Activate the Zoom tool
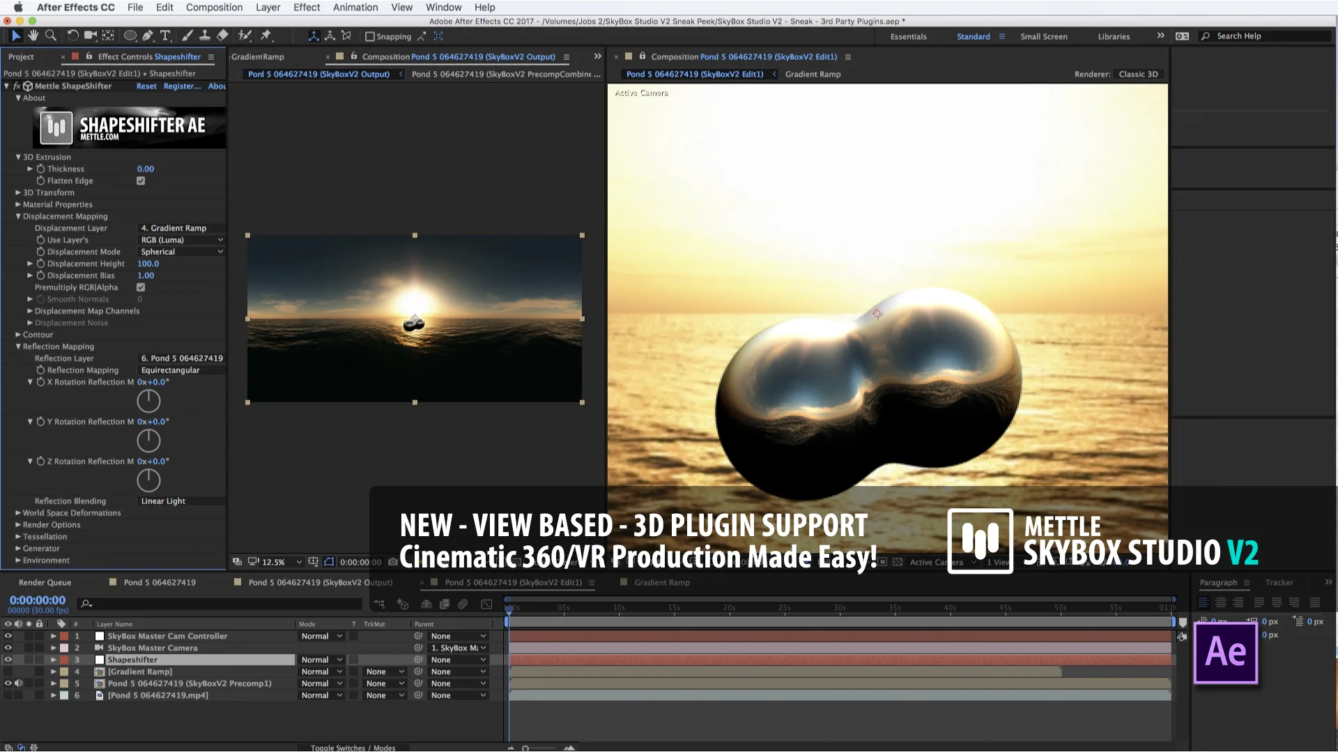The height and width of the screenshot is (752, 1338). [49, 36]
